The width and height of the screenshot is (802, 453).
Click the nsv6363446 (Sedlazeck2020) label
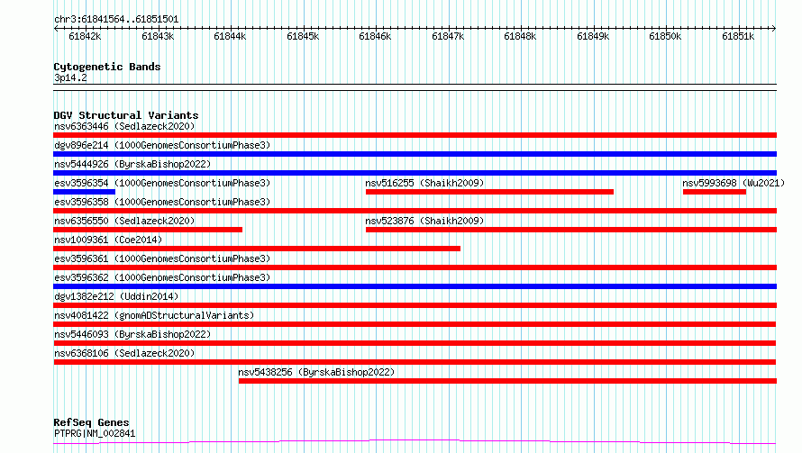point(124,126)
